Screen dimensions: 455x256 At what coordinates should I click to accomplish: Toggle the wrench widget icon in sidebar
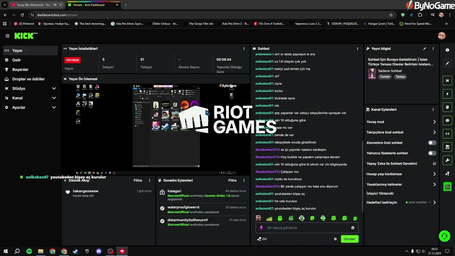(x=447, y=160)
